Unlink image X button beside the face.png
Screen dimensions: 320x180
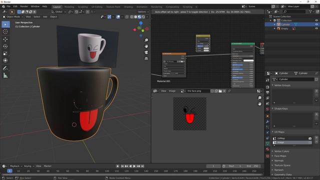point(224,91)
